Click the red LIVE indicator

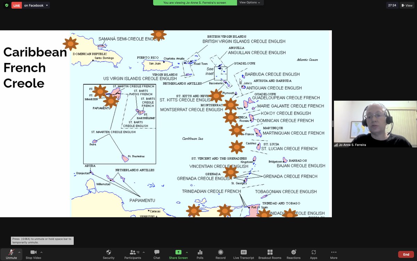17,6
